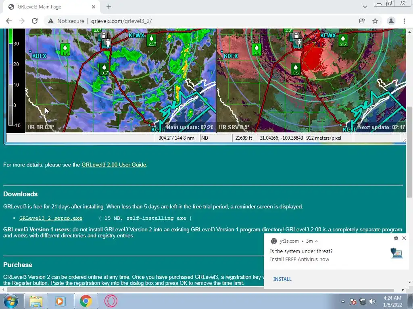Viewport: 413px width, 309px height.
Task: Open the clock showing 4:24 AM
Action: 392,301
